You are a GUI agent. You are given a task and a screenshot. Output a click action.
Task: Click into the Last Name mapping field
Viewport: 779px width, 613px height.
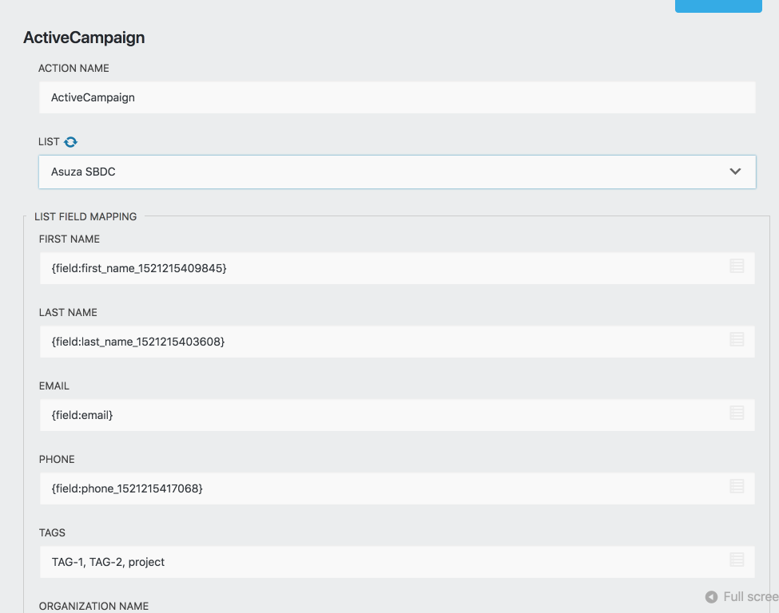click(x=384, y=342)
